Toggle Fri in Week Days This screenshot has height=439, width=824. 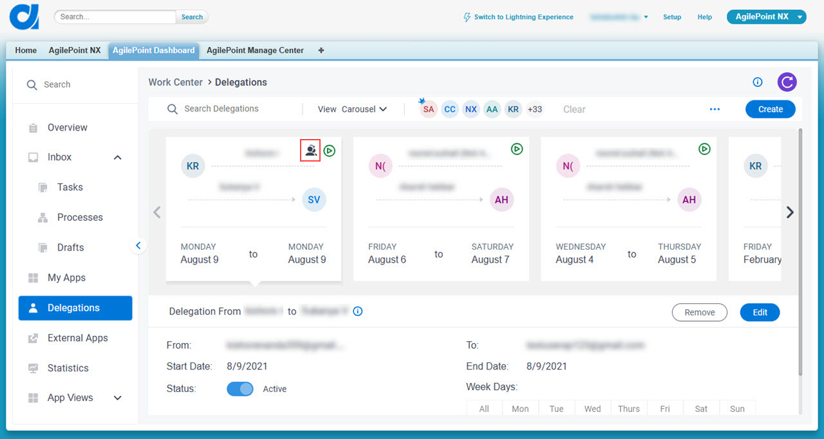(665, 409)
